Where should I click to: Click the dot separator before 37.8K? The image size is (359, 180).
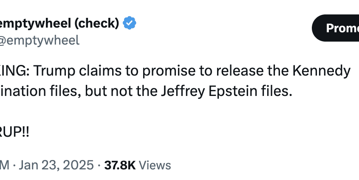click(99, 165)
